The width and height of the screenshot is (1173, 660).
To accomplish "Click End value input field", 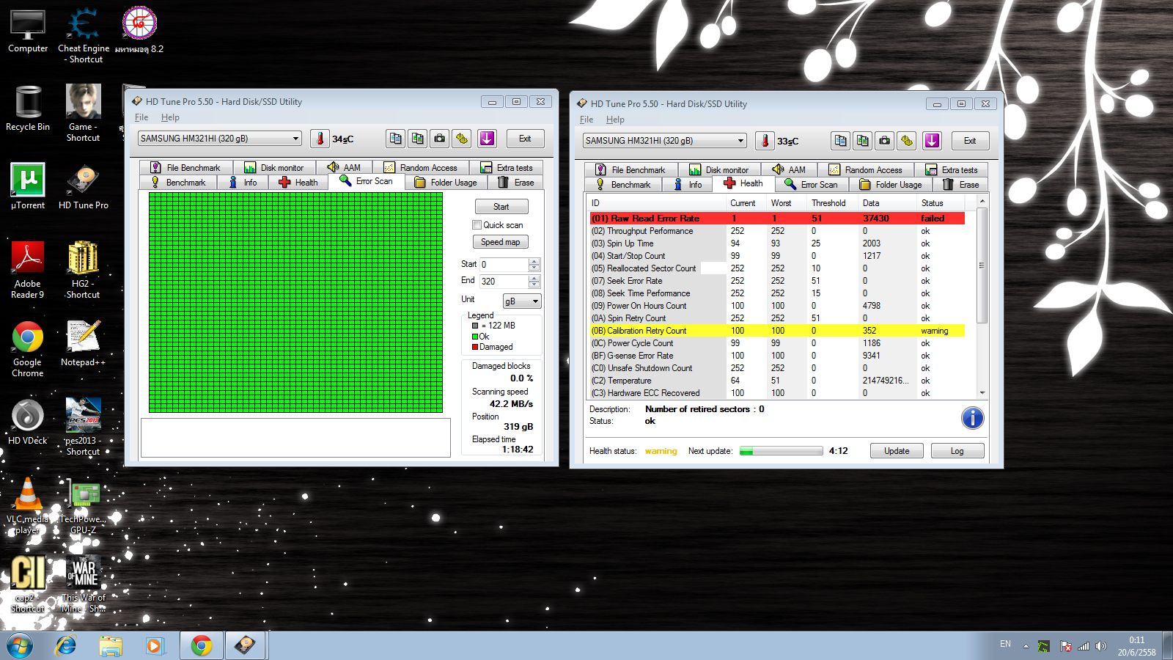I will [x=504, y=281].
